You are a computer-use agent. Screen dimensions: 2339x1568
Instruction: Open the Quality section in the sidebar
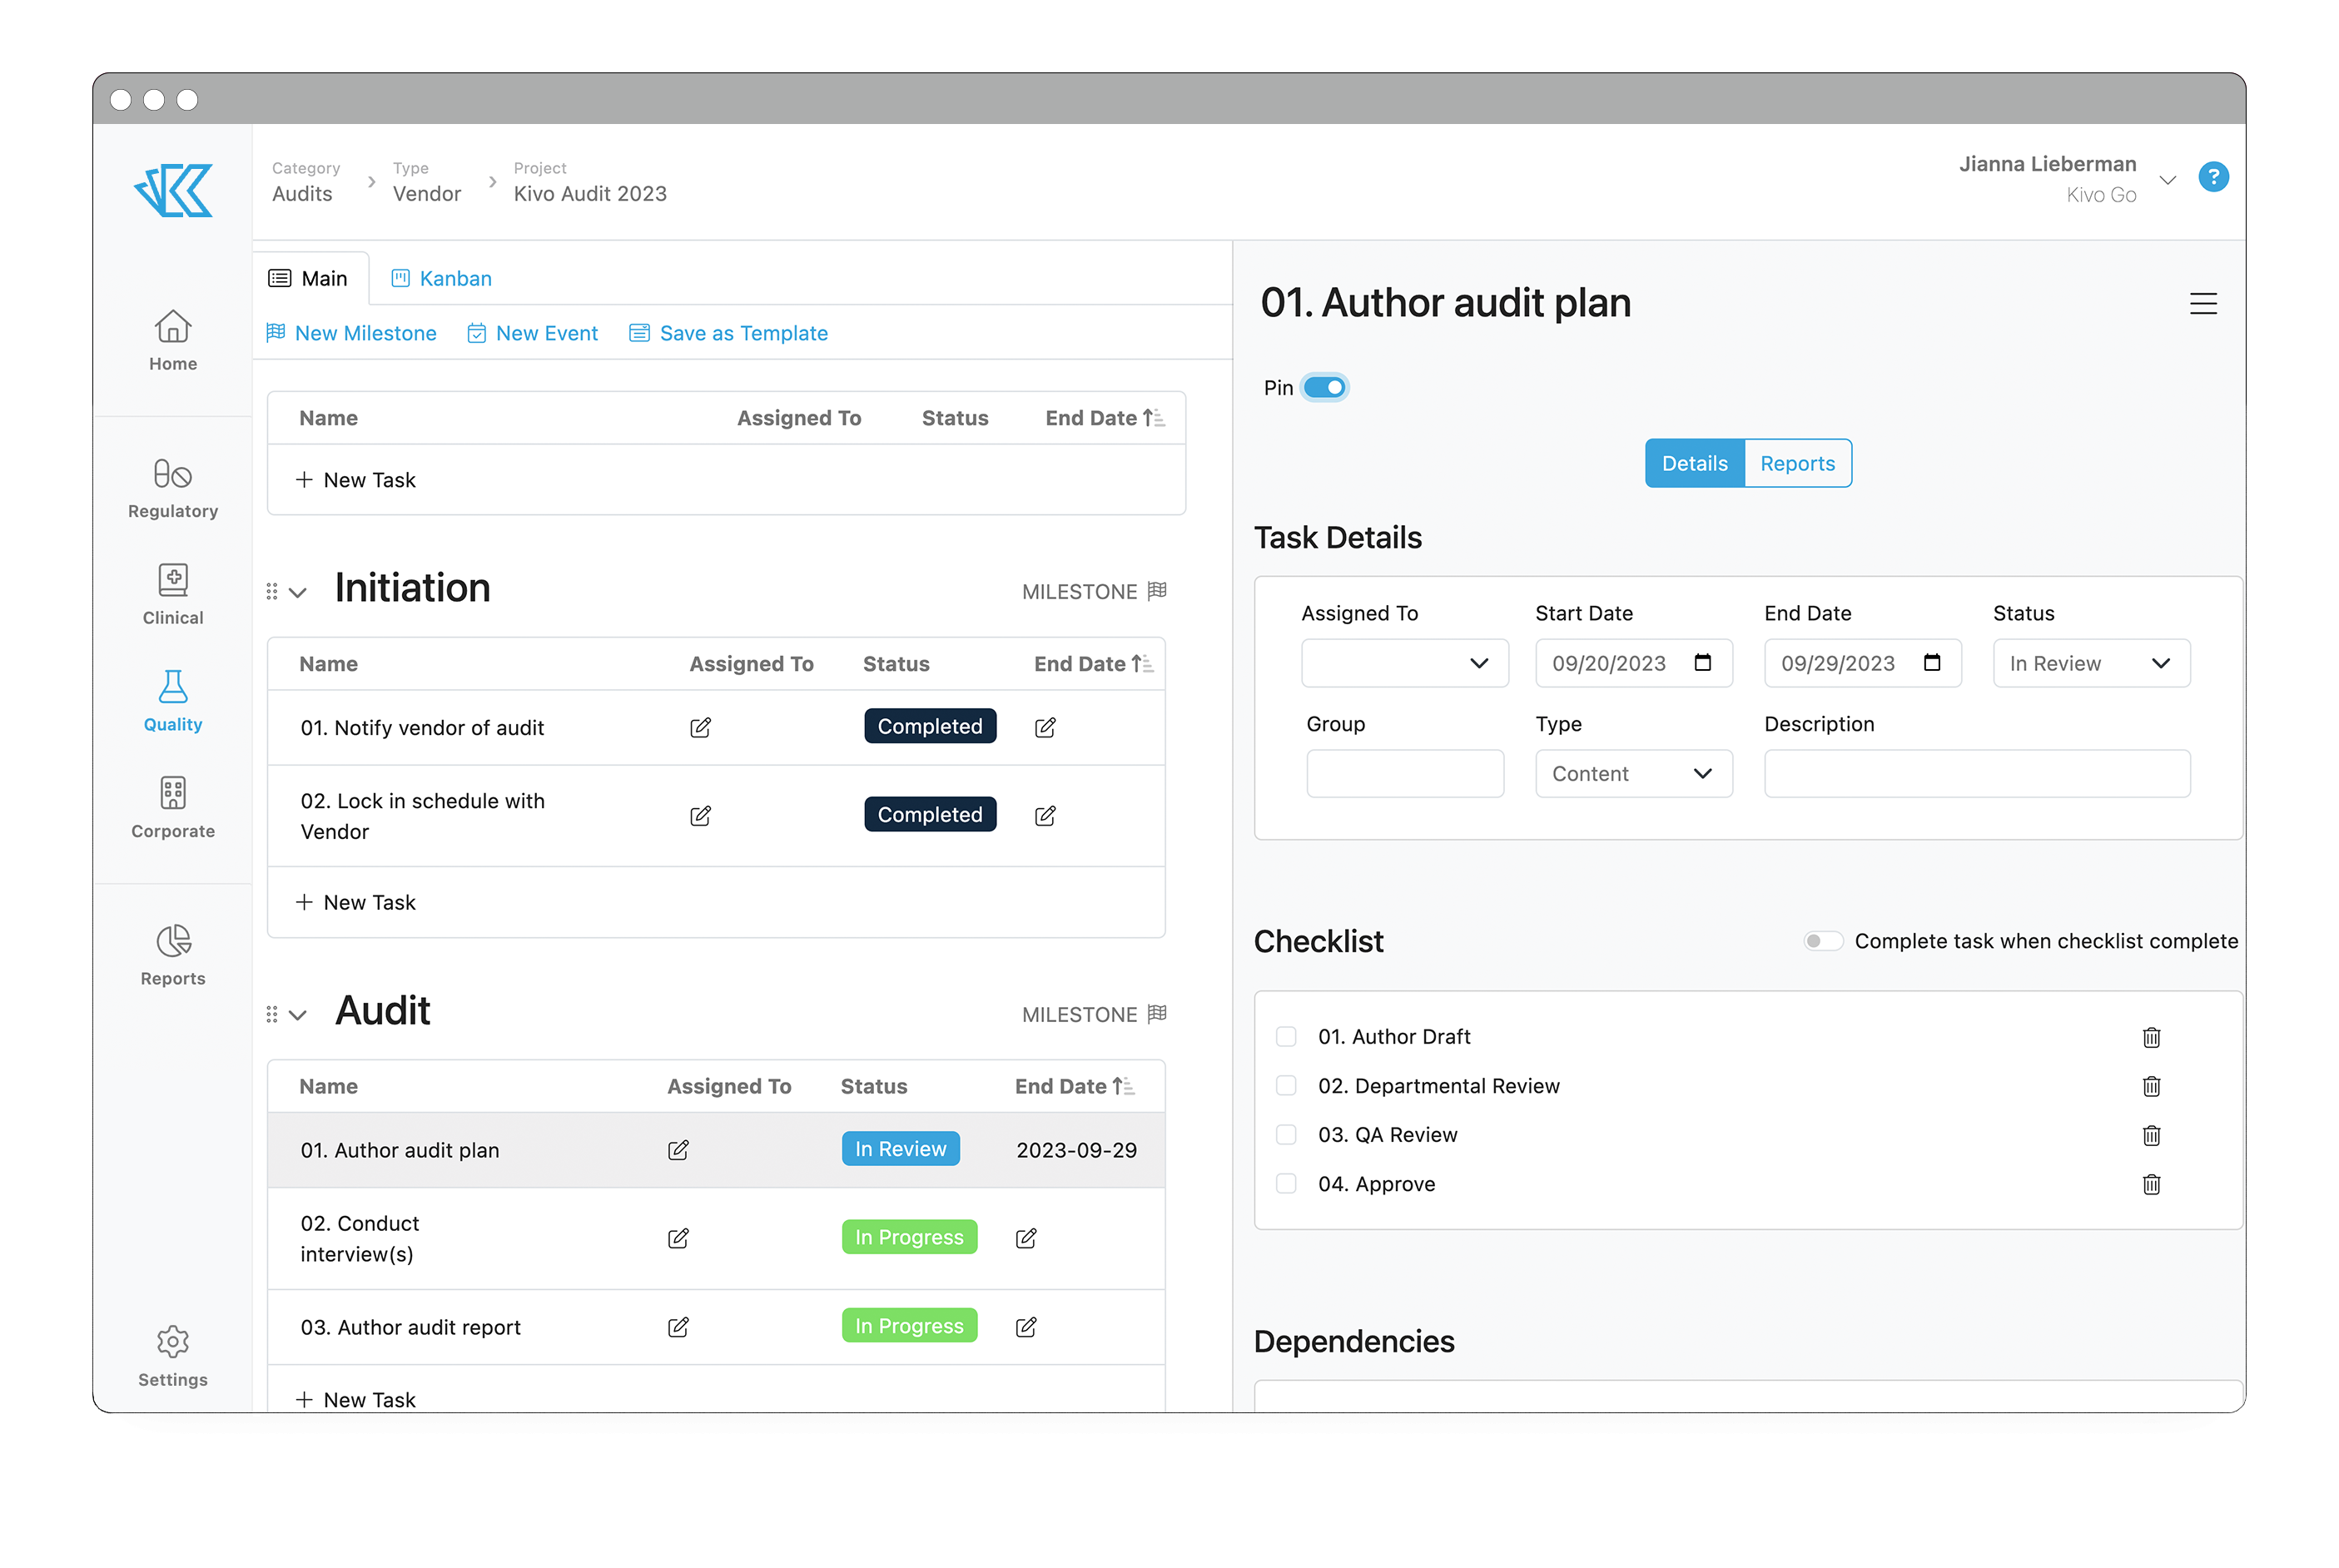(172, 698)
